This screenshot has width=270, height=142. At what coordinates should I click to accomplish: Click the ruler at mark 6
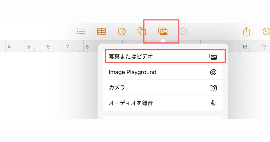pos(48,47)
